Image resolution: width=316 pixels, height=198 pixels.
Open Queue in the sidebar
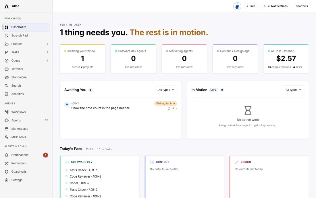pos(26,60)
